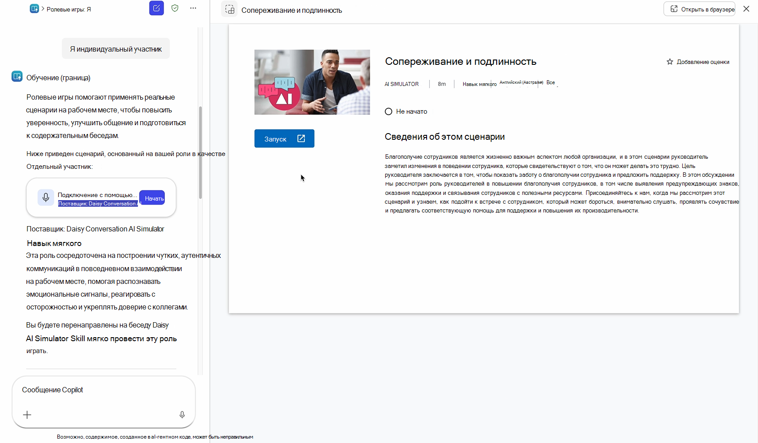Click the chat panel vertical scrollbar

click(x=201, y=153)
